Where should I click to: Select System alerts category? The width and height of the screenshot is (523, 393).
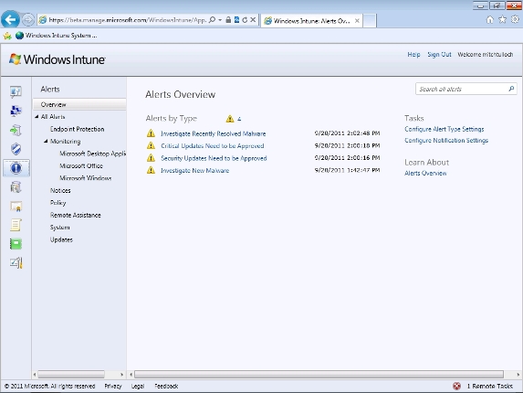tap(59, 228)
